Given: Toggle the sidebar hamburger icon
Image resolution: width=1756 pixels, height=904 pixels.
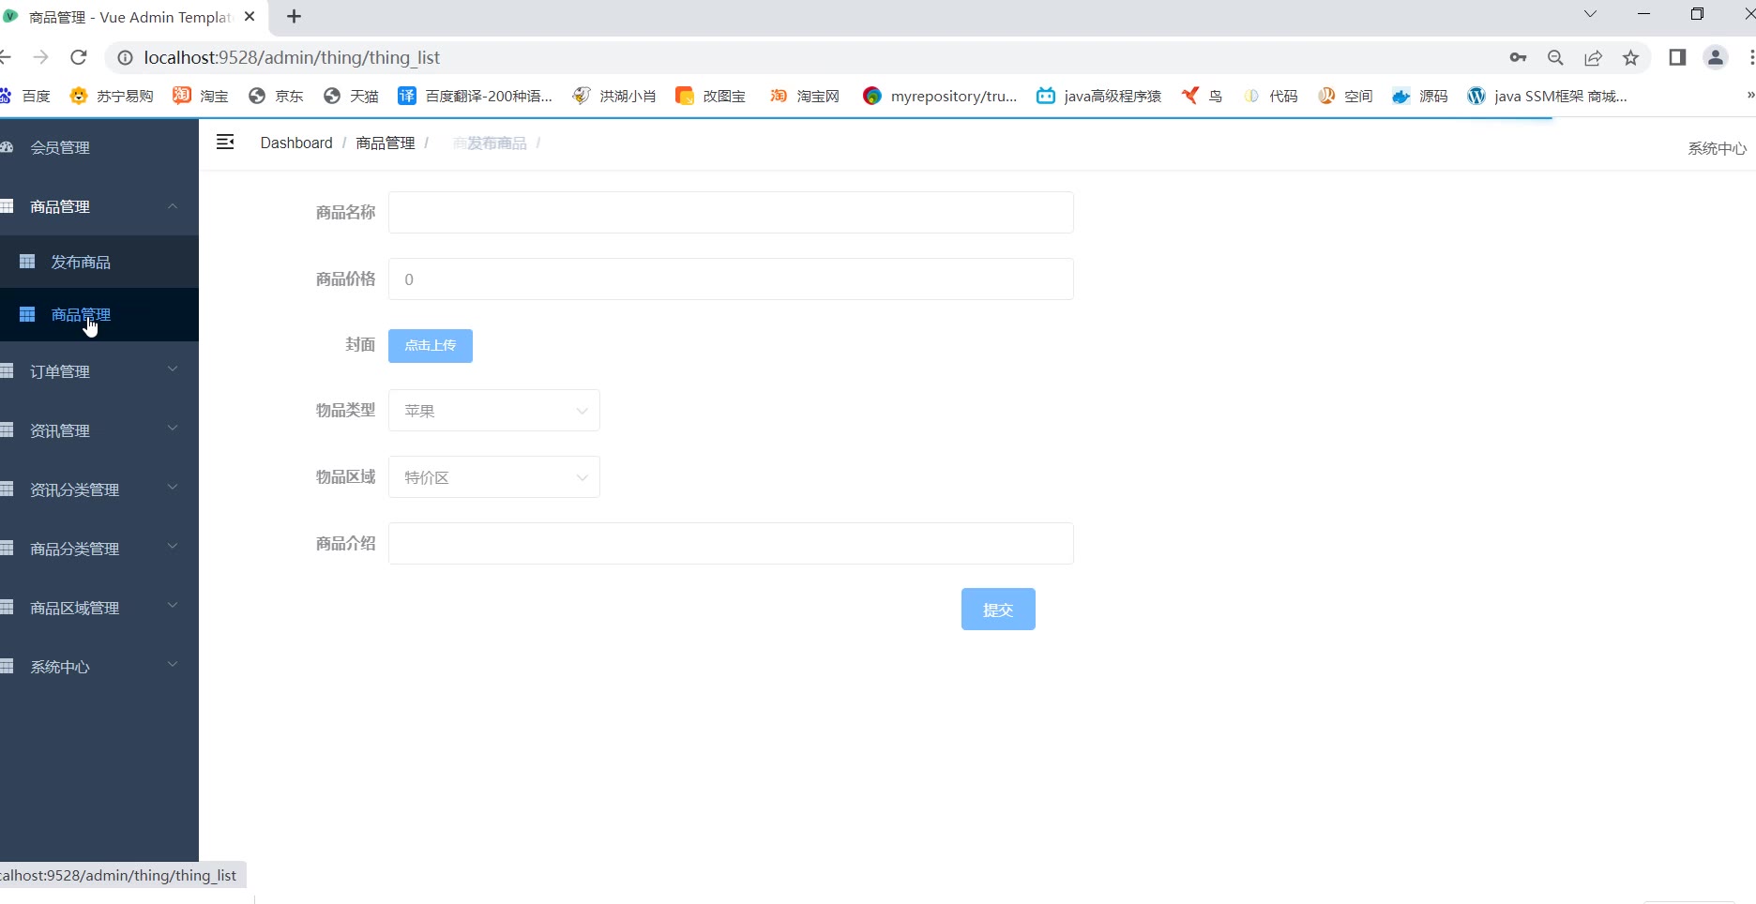Looking at the screenshot, I should pyautogui.click(x=225, y=142).
